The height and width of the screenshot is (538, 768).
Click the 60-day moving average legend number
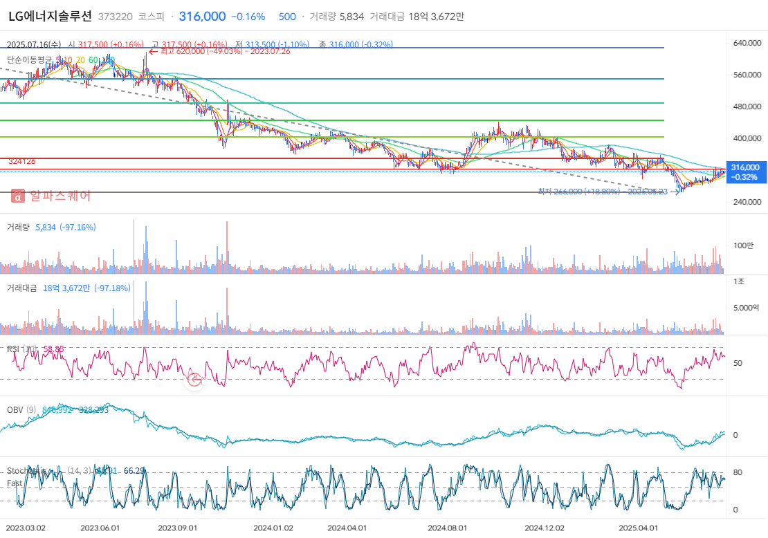coord(93,60)
